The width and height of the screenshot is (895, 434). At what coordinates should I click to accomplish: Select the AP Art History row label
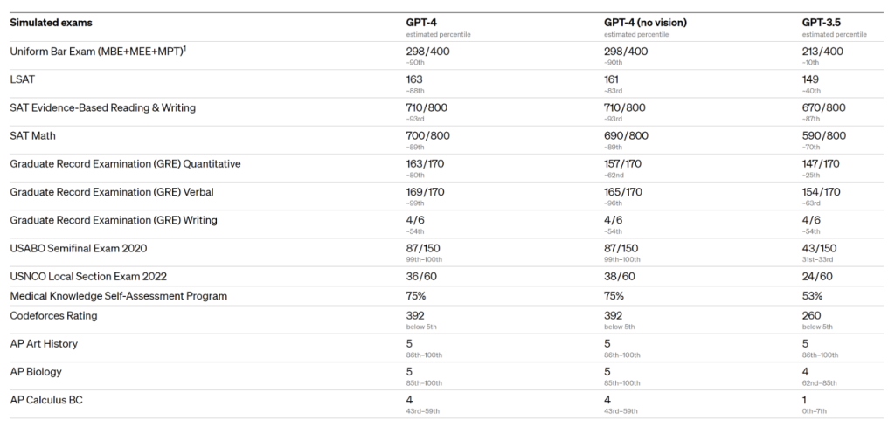pyautogui.click(x=44, y=343)
